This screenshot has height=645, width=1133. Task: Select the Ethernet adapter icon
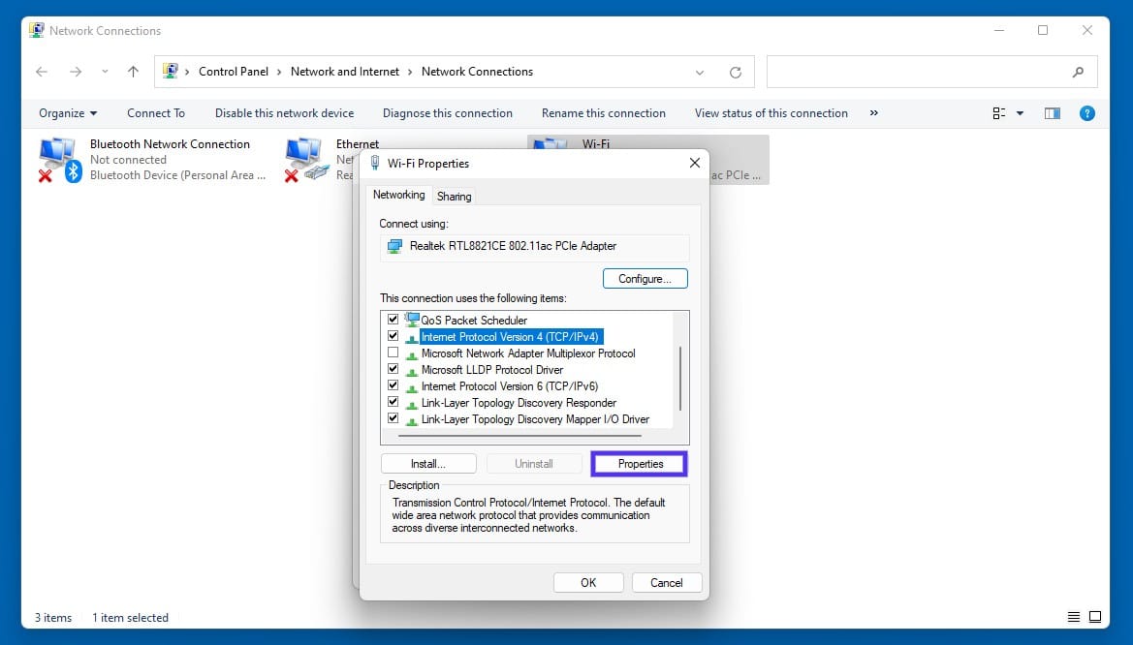[x=305, y=159]
